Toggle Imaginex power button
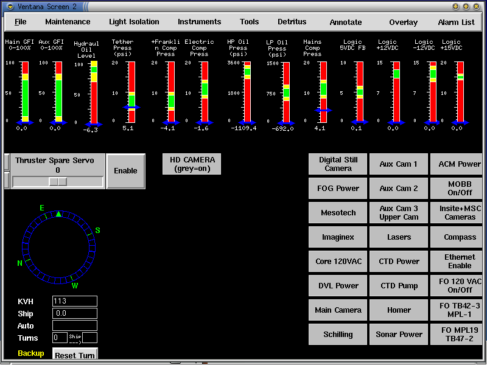487x365 pixels. click(x=338, y=237)
